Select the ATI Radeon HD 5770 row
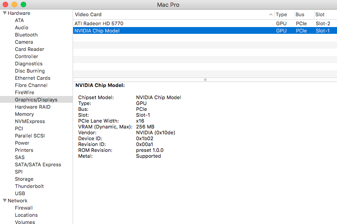Viewport: 337px width, 224px height. [205, 23]
